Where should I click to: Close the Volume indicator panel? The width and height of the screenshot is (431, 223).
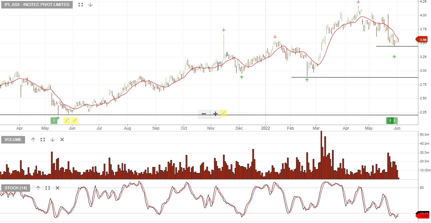(x=62, y=140)
